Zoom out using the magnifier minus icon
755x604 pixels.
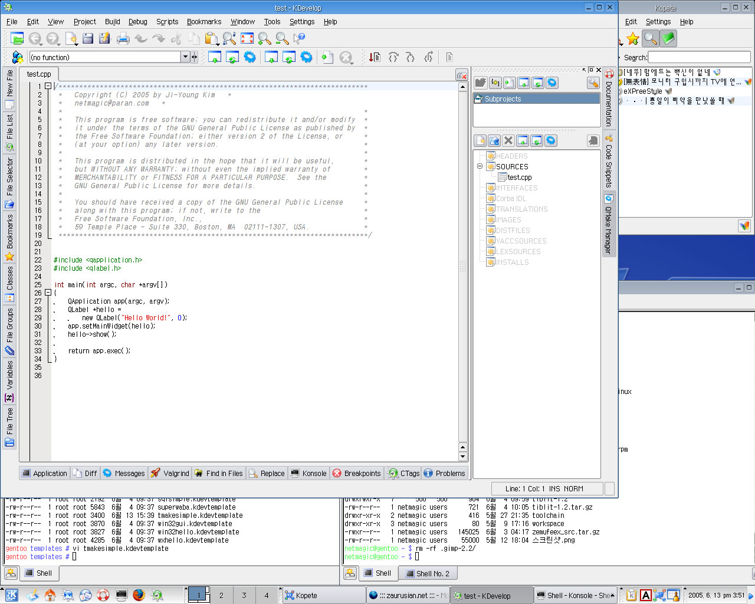(x=283, y=38)
